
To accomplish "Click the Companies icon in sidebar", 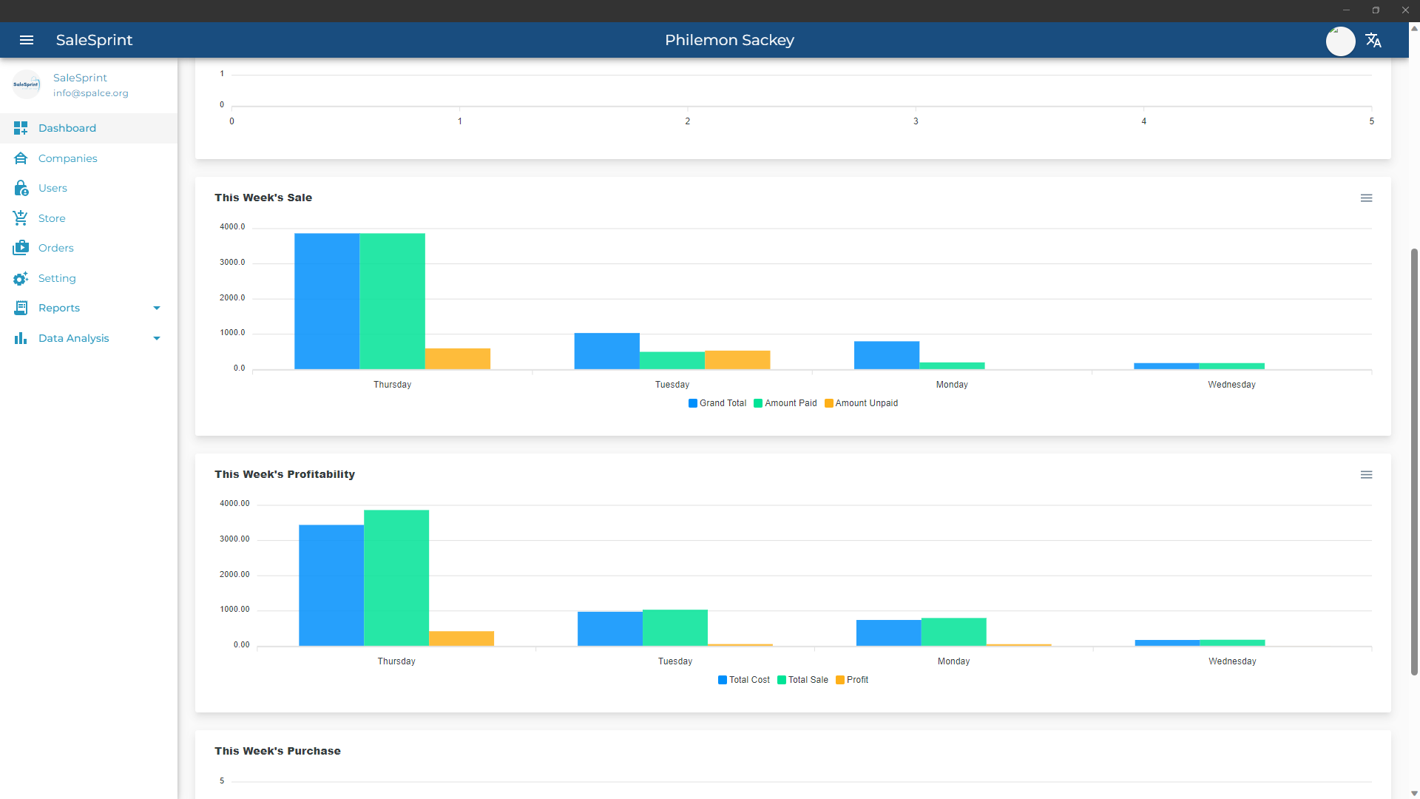I will click(21, 158).
